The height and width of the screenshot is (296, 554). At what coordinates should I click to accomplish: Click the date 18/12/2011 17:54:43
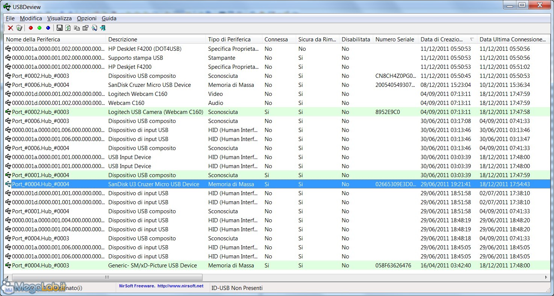click(x=505, y=184)
